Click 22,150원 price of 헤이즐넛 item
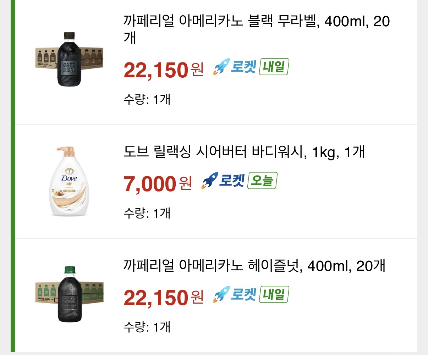Screen dimensions: 428x355 [x=163, y=297]
